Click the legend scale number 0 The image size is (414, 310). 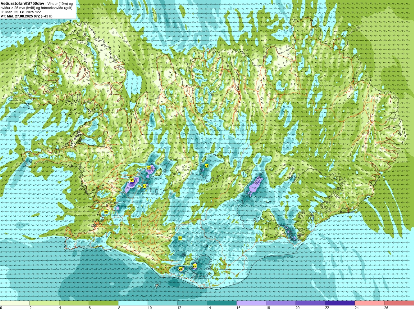pos(1,308)
